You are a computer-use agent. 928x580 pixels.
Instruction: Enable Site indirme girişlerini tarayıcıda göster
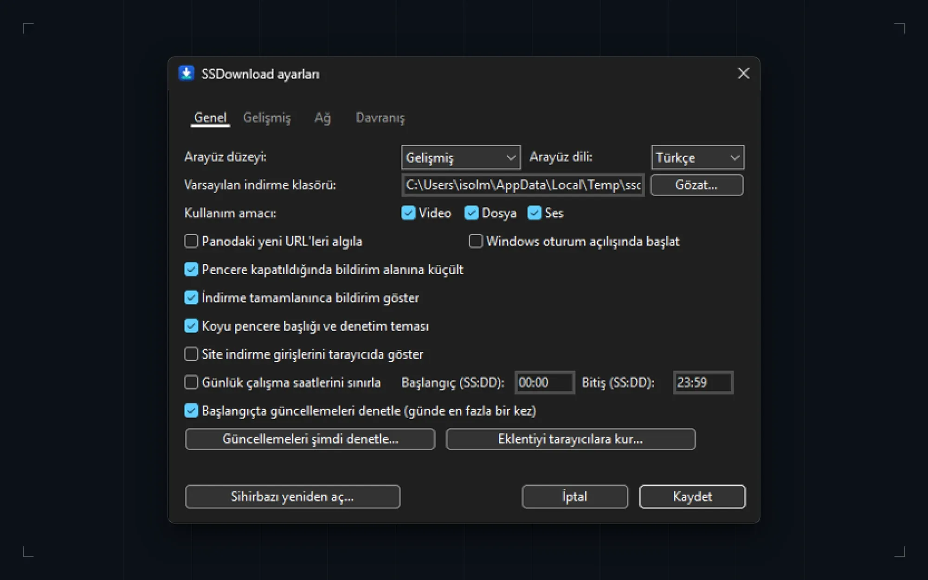(191, 354)
